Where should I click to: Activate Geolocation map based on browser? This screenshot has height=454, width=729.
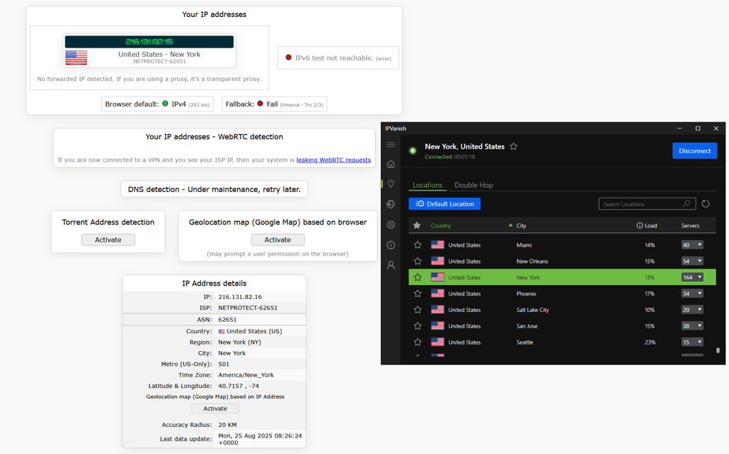[278, 239]
